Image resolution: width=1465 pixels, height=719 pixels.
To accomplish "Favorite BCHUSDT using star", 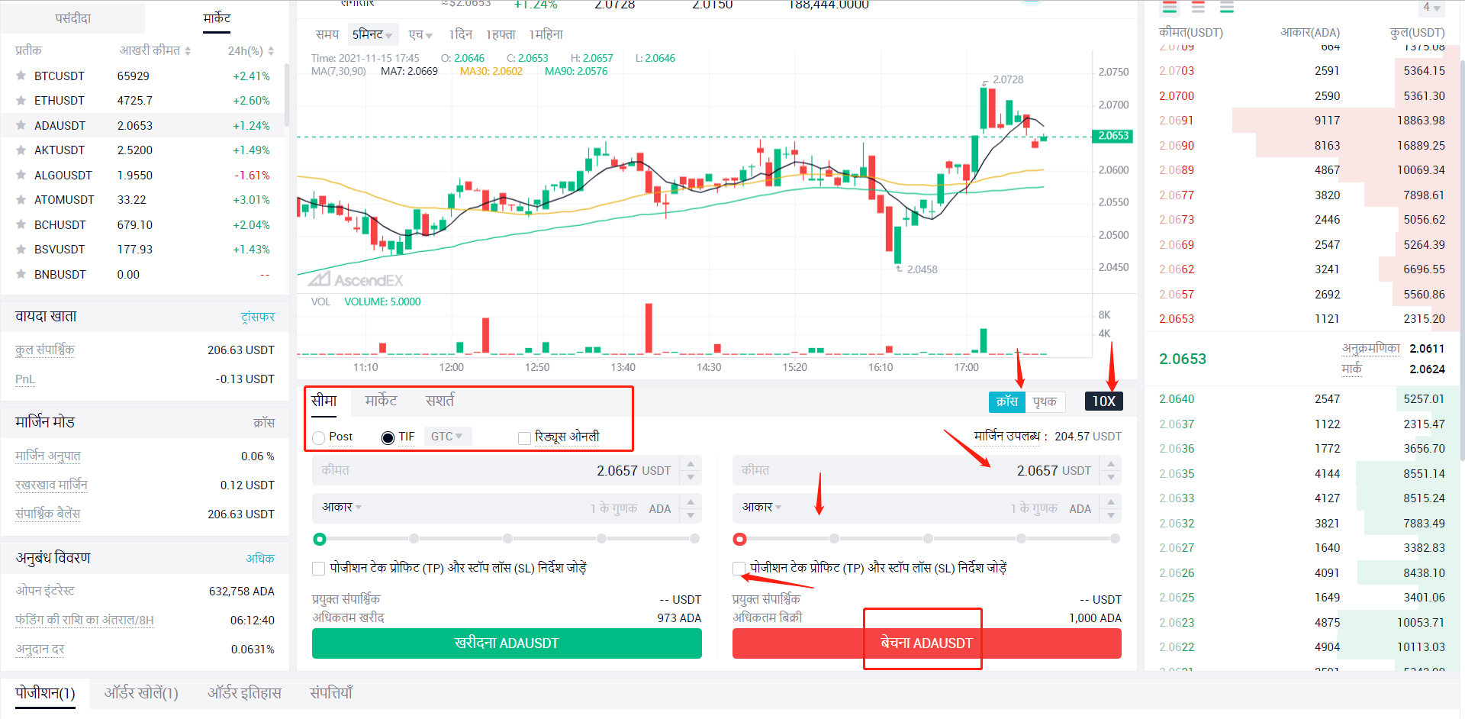I will (21, 224).
